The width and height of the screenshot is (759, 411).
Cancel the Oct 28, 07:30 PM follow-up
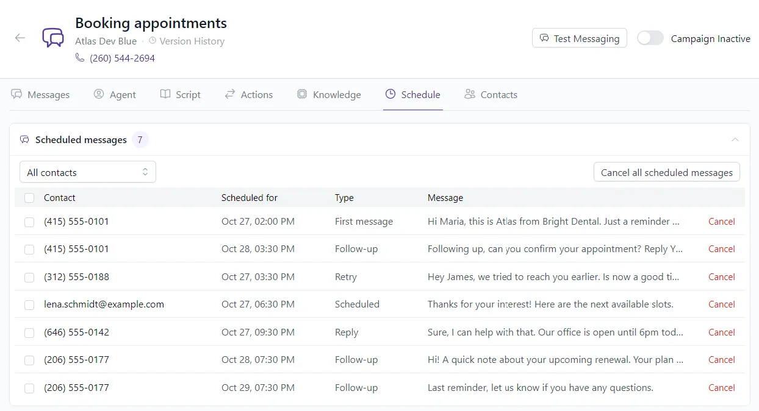[722, 360]
